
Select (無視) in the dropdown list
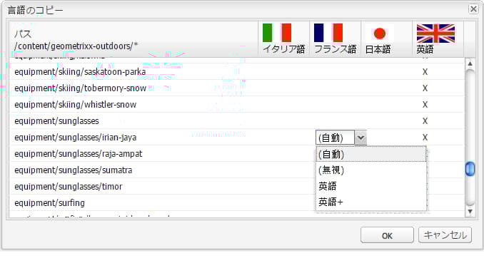point(371,170)
